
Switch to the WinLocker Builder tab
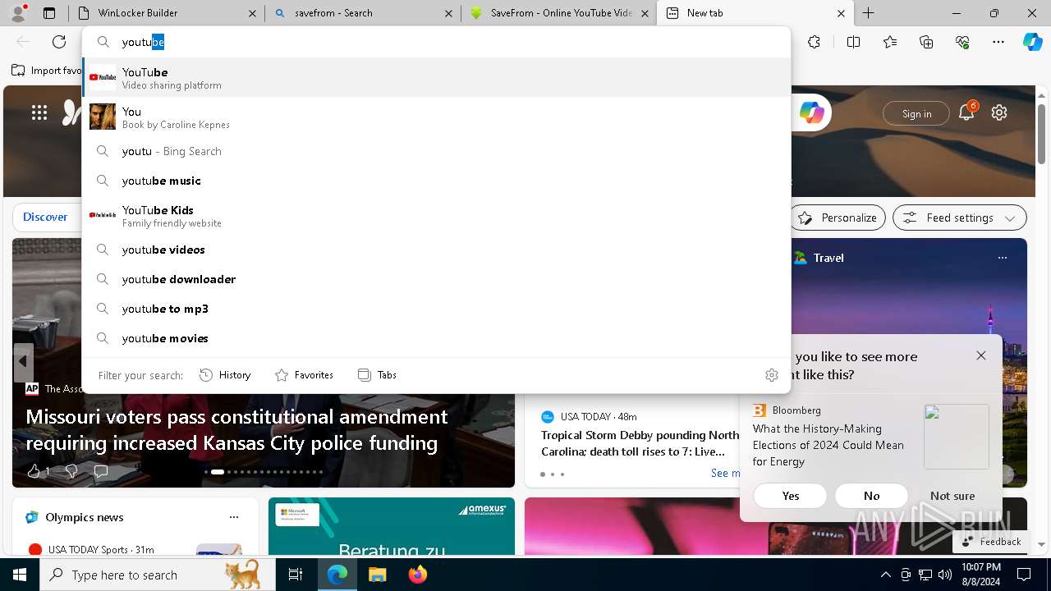click(x=168, y=13)
